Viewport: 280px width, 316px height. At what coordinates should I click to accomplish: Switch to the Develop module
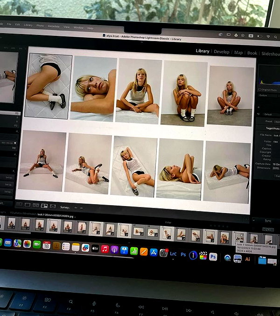[221, 52]
